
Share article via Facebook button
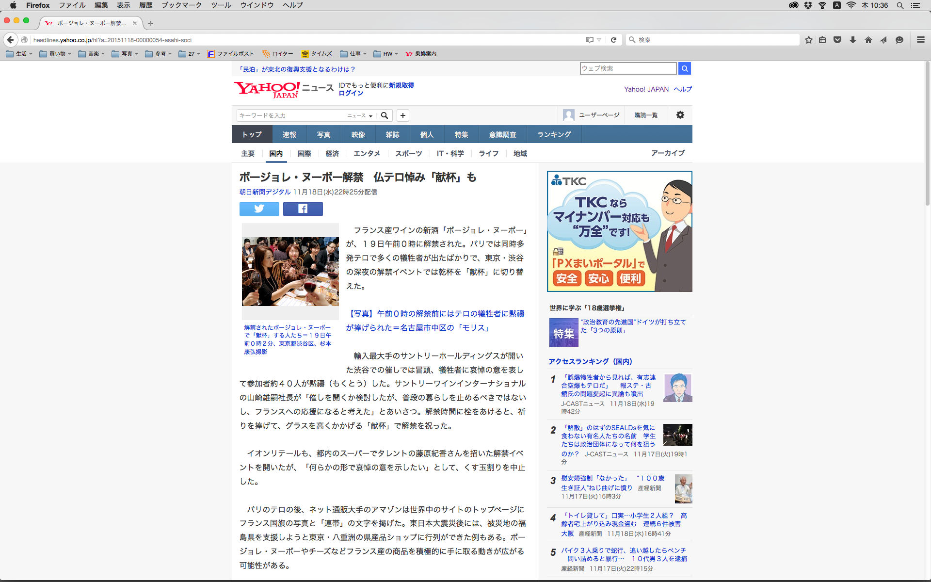coord(303,209)
